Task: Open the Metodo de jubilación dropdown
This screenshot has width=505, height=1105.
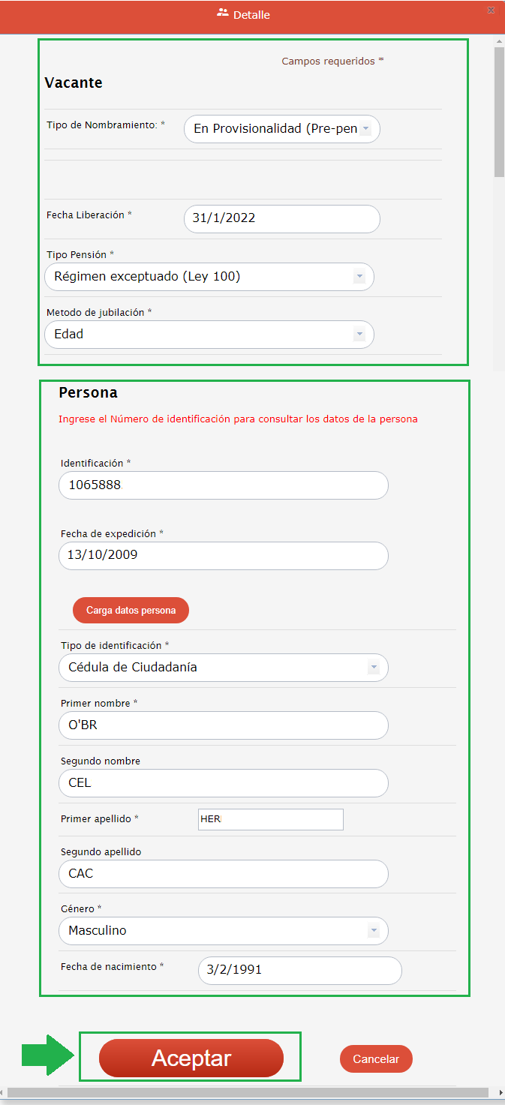Action: tap(359, 335)
